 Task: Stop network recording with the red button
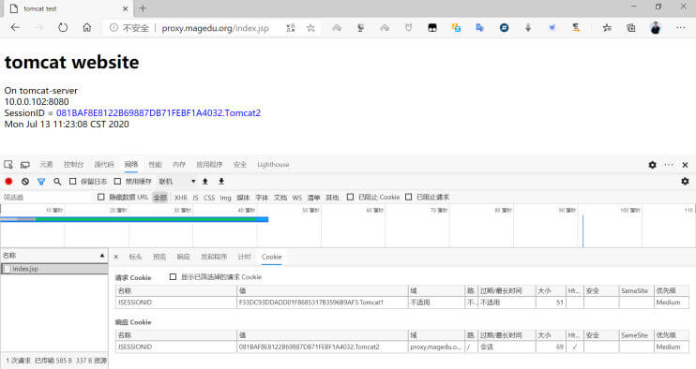8,181
